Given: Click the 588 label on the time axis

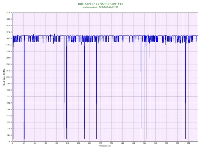Looking at the screenshot, I should [166, 143].
